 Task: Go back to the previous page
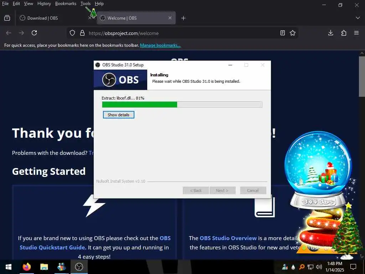[9, 33]
